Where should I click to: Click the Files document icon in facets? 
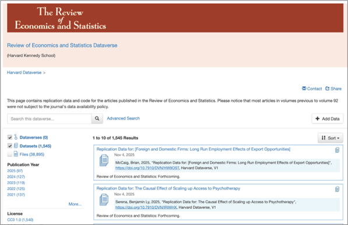(16, 154)
